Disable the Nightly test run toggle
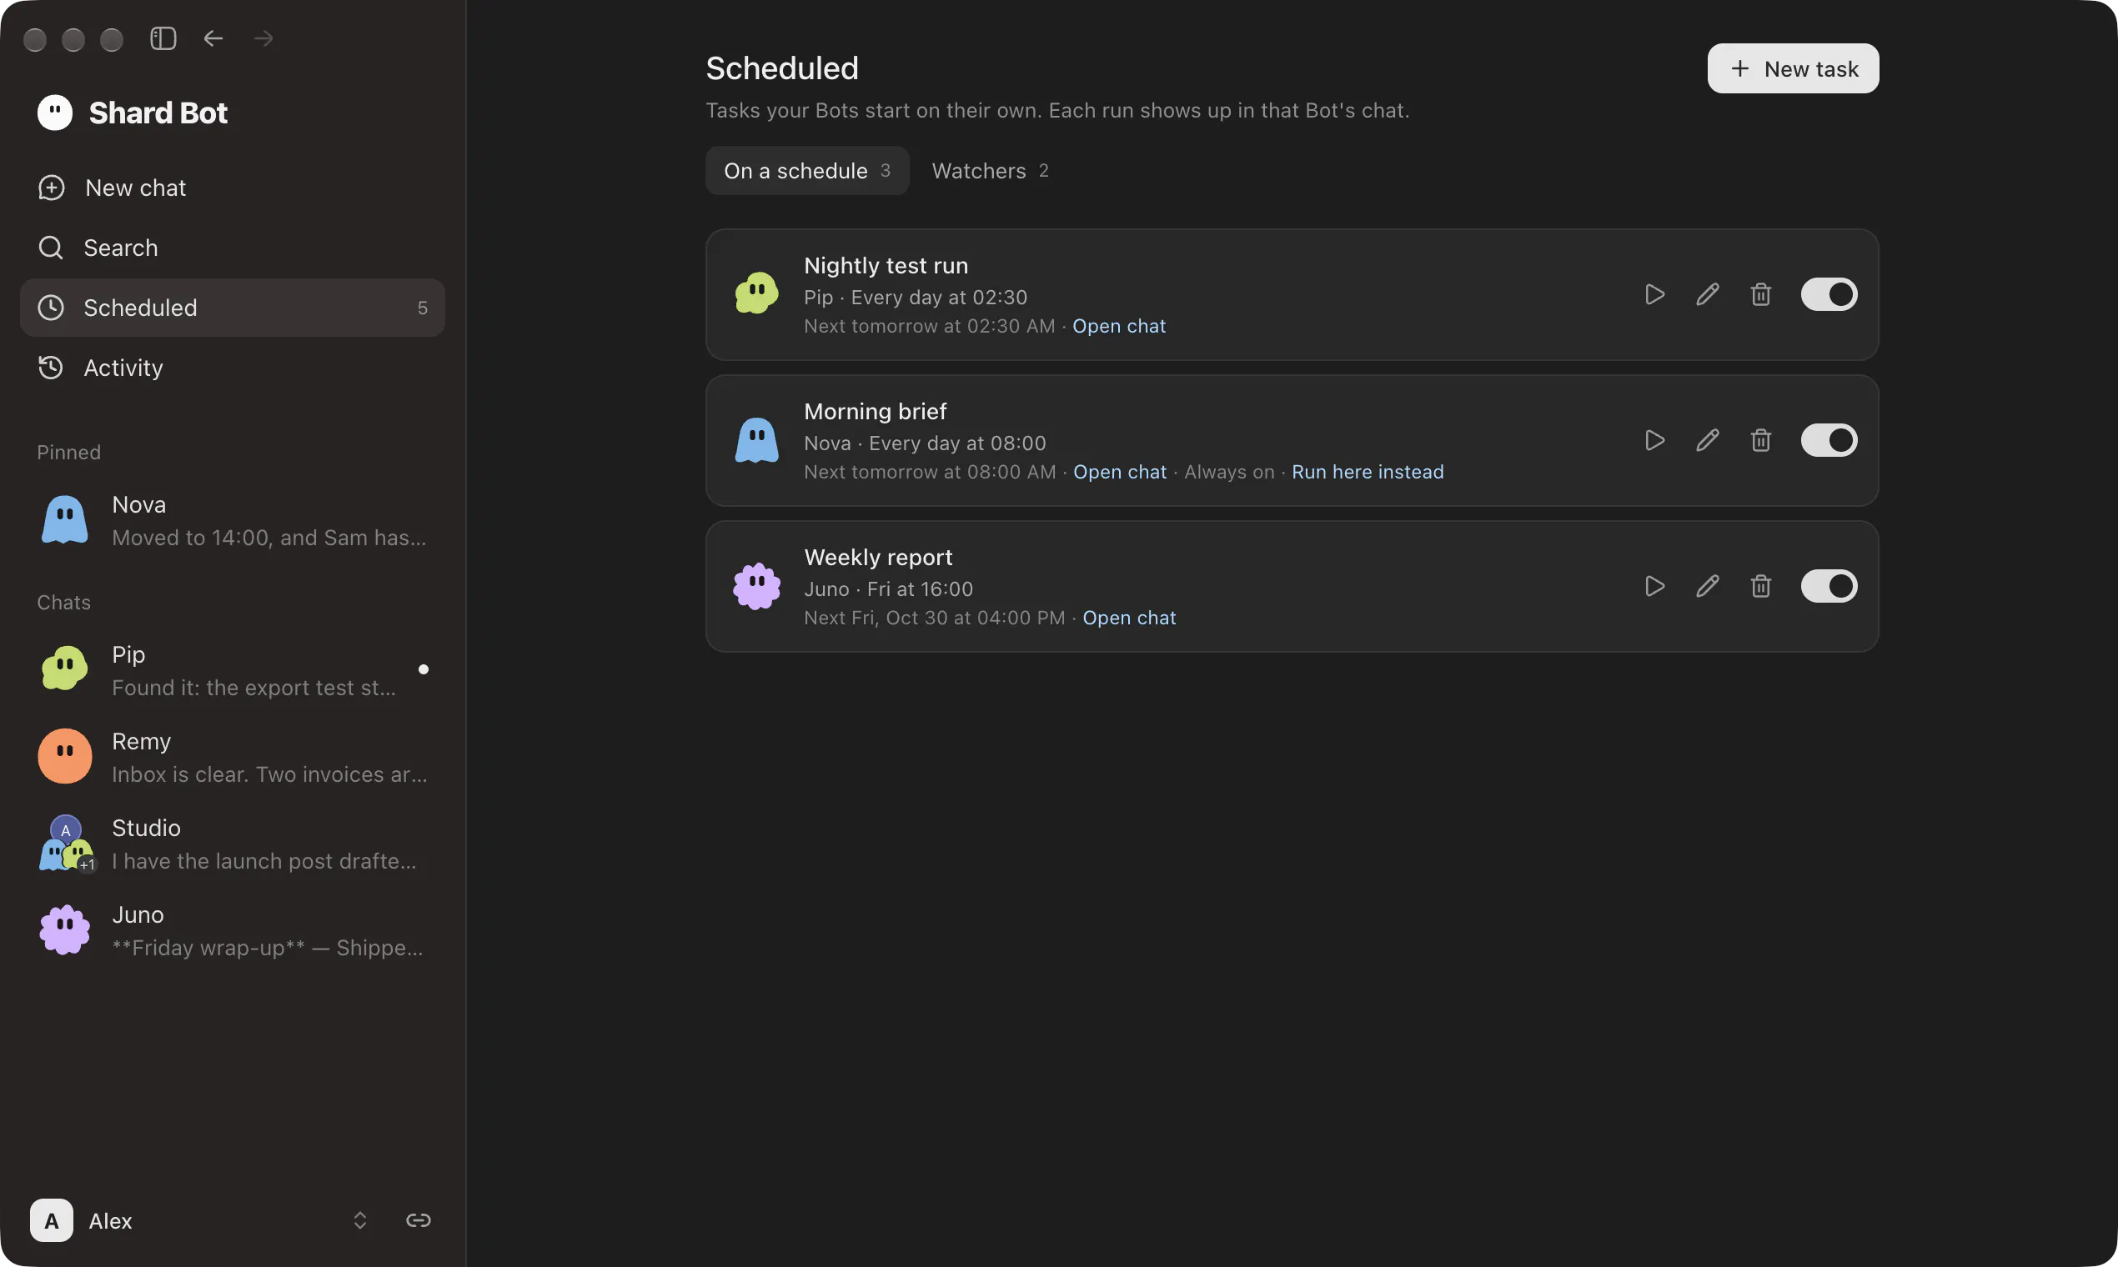The height and width of the screenshot is (1267, 2118). 1829,294
